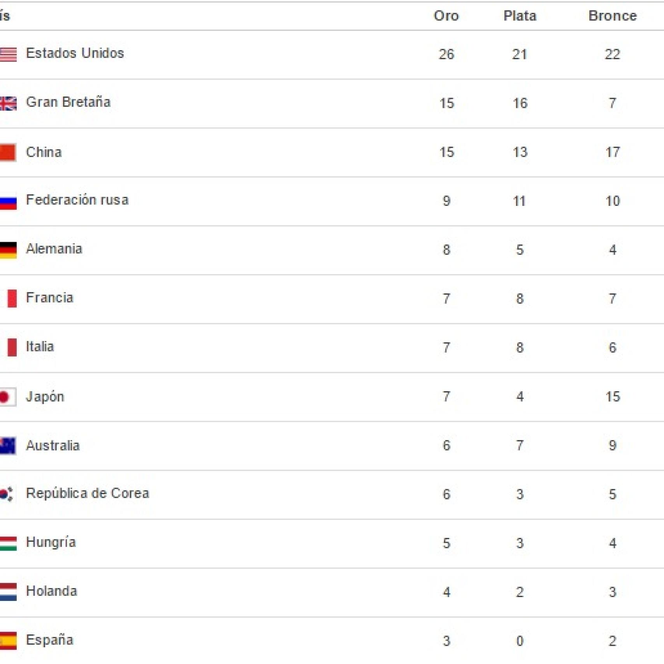Image resolution: width=664 pixels, height=664 pixels.
Task: Click the Japan flag icon
Action: [7, 397]
